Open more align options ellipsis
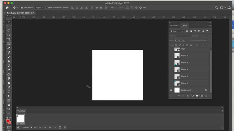Screen dimensions: 234x131 [112, 8]
